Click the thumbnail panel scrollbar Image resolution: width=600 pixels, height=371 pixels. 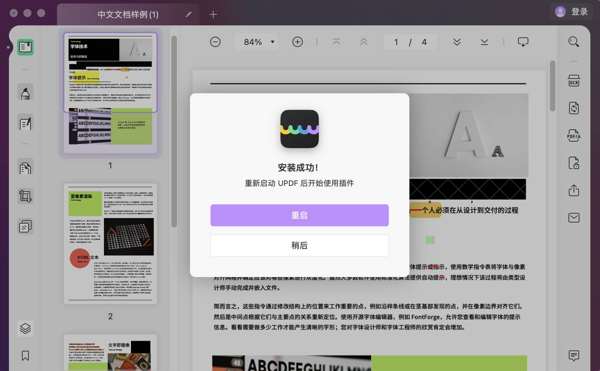coord(174,131)
